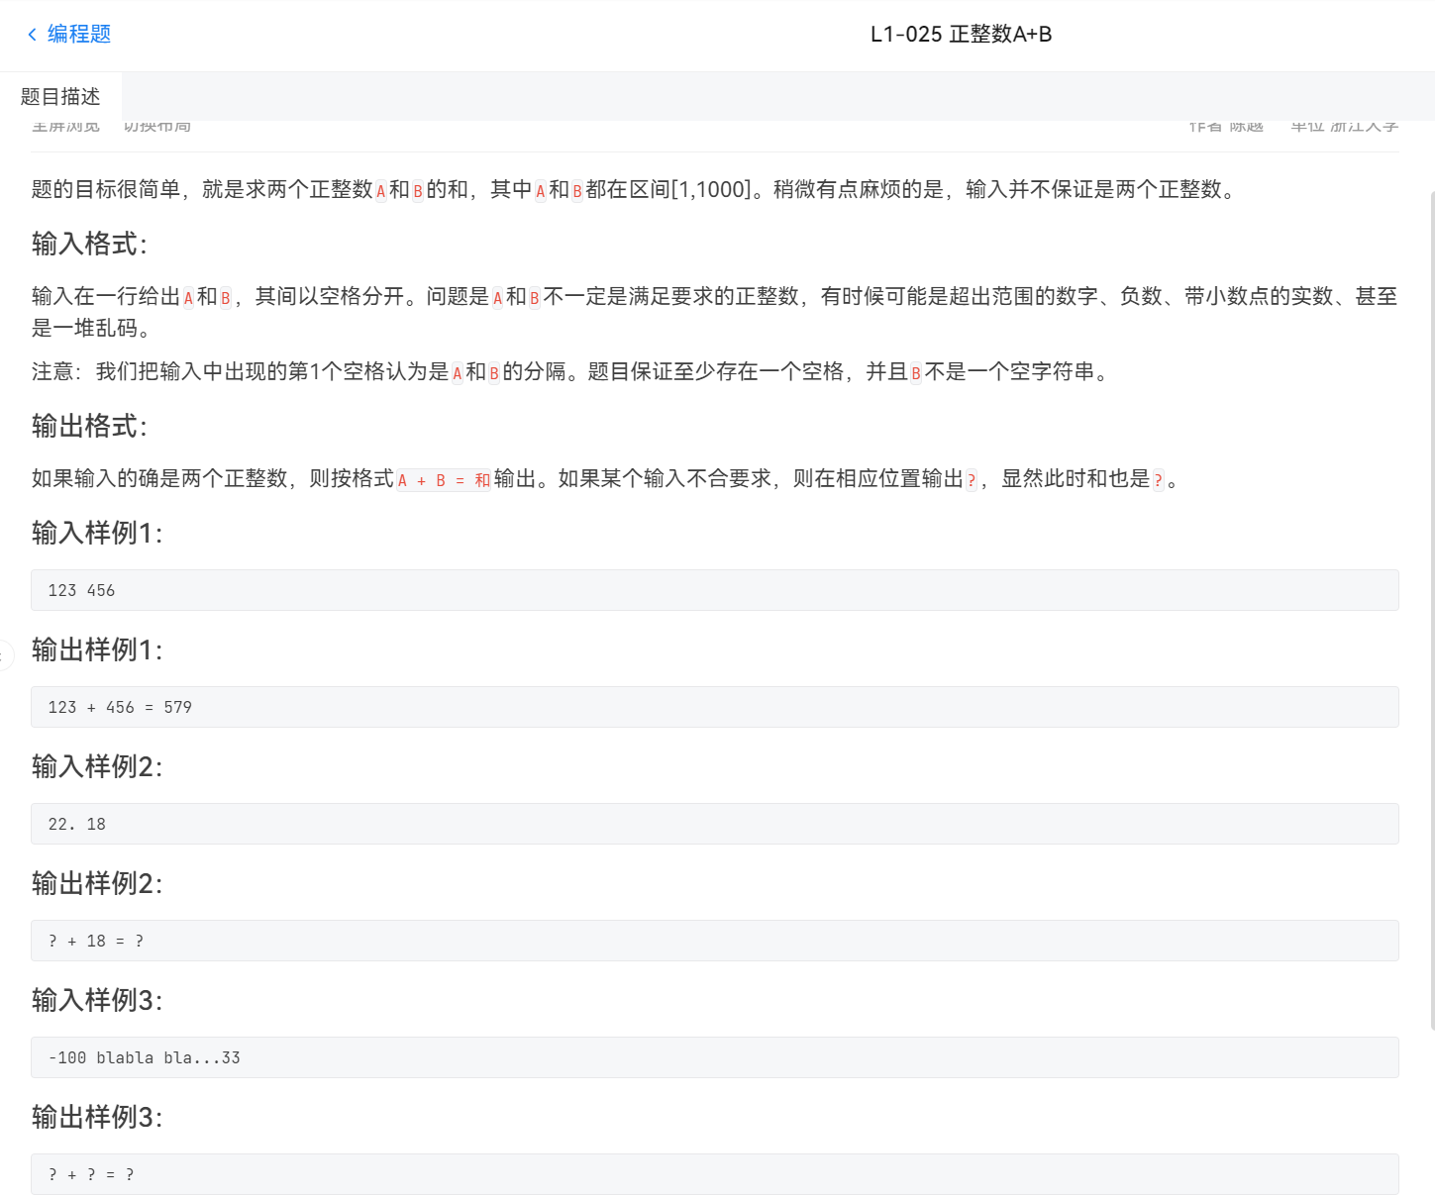1435x1198 pixels.
Task: Click the output box '123 + 456 = 579'
Action: (713, 706)
